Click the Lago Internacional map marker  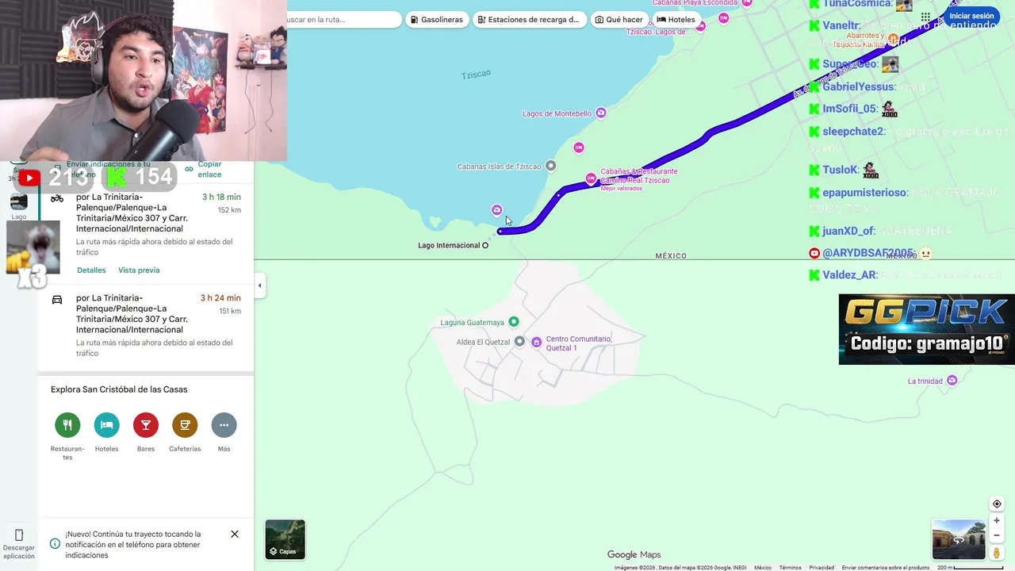[485, 245]
